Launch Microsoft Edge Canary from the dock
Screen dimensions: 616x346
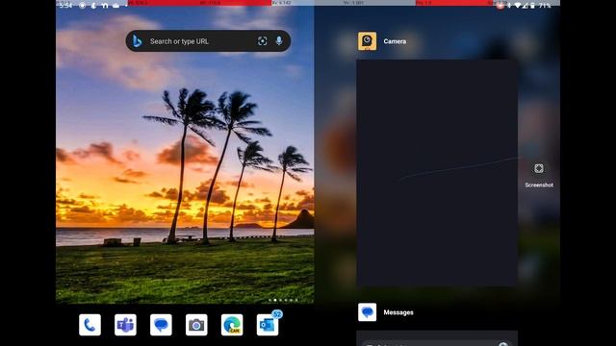coord(232,325)
